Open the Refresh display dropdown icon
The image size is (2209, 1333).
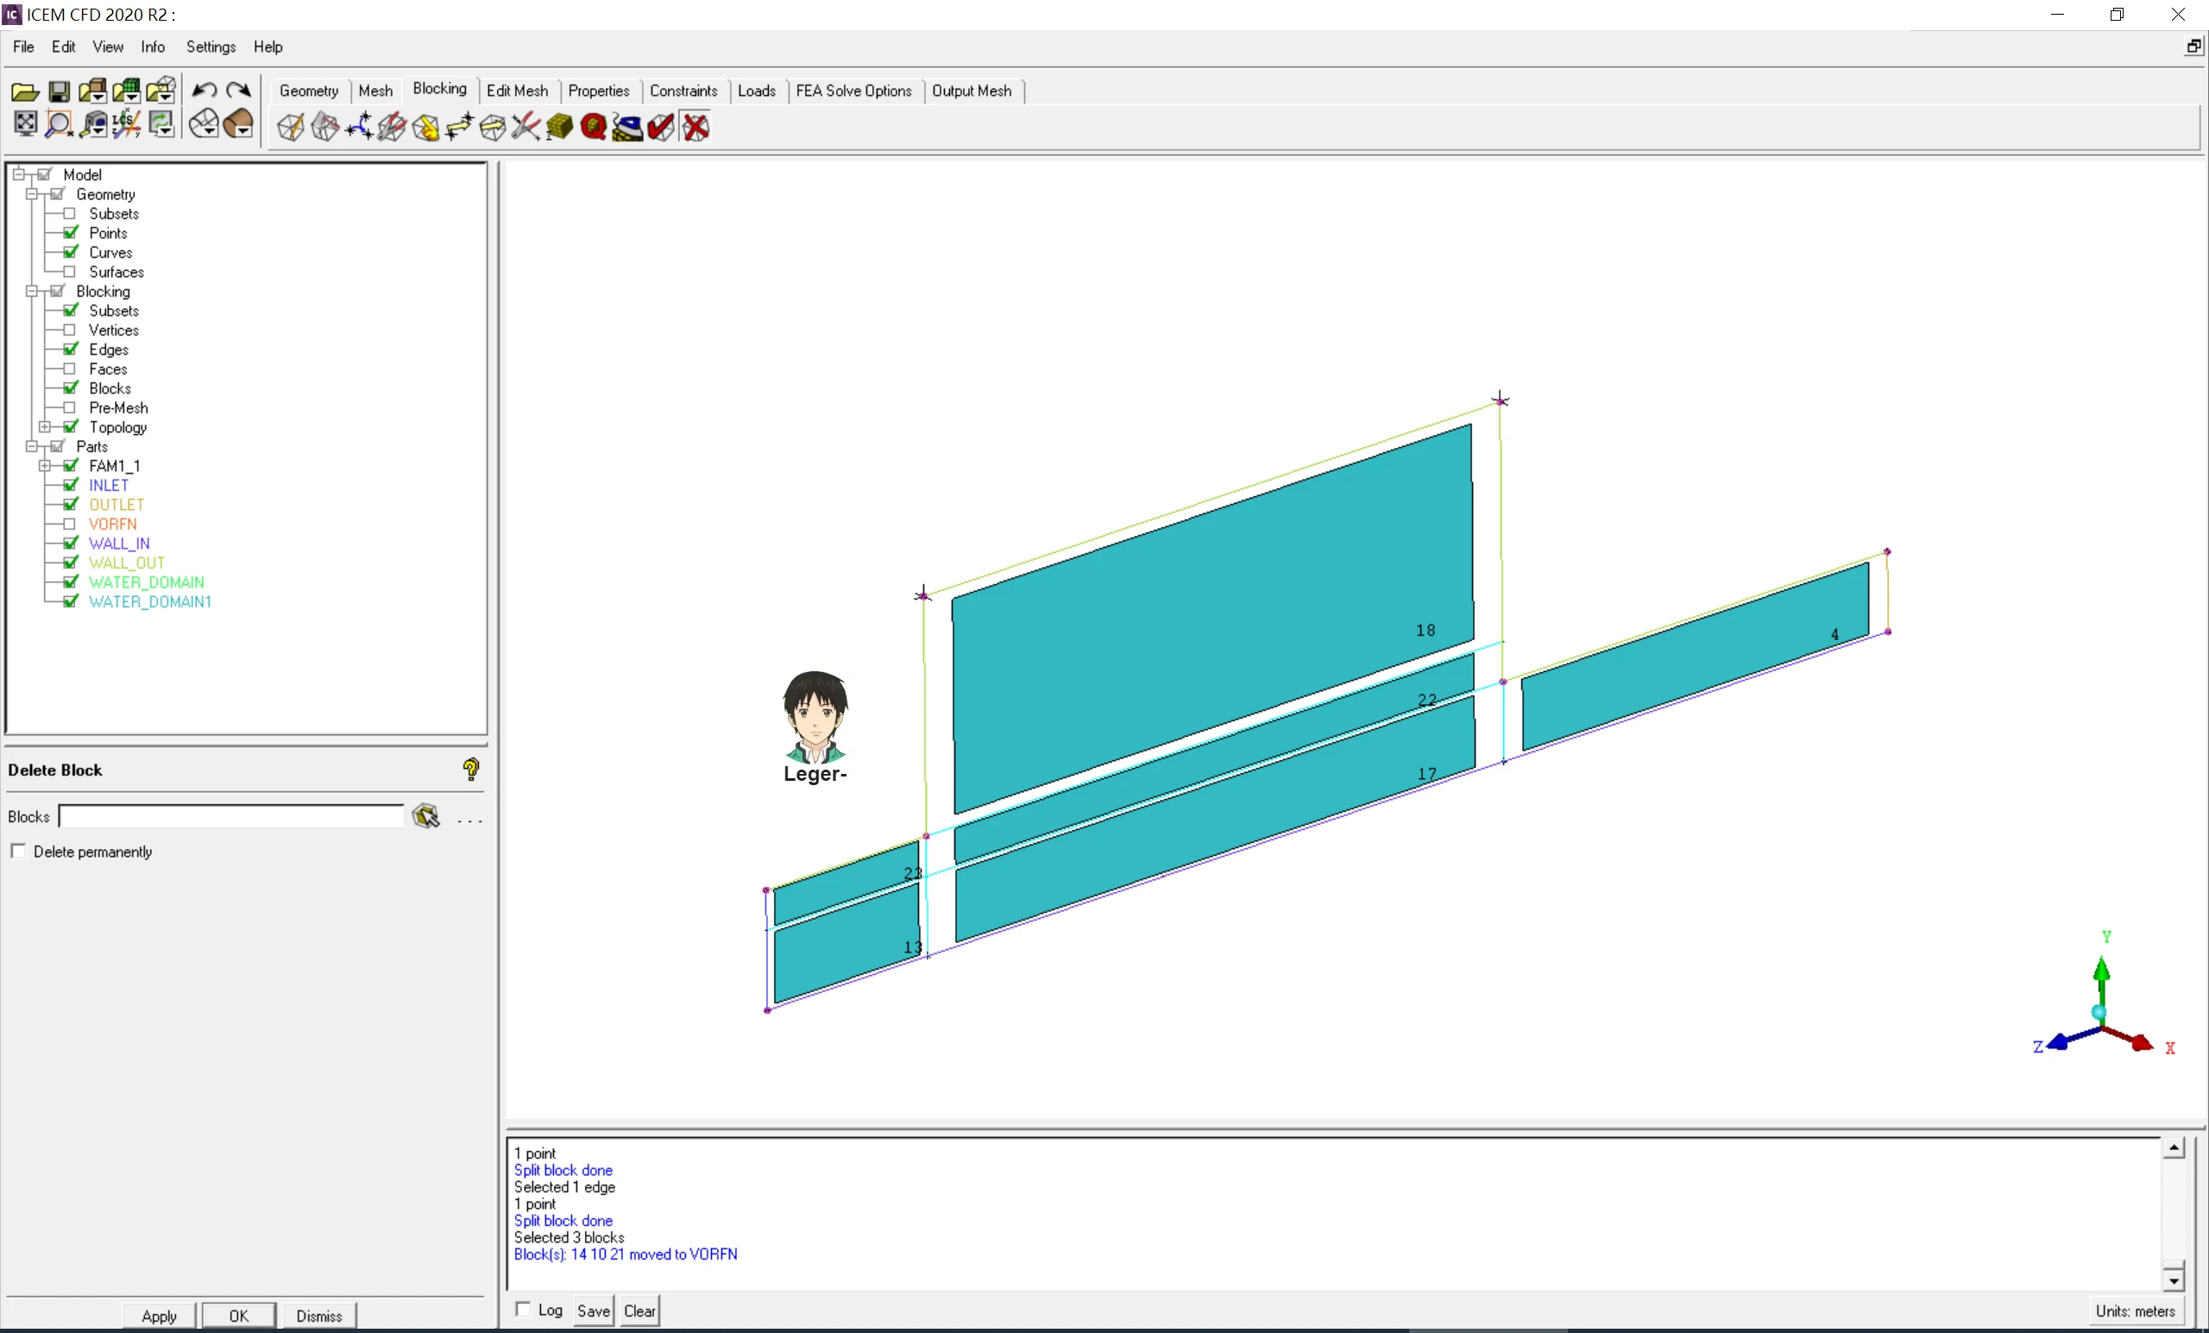point(161,123)
